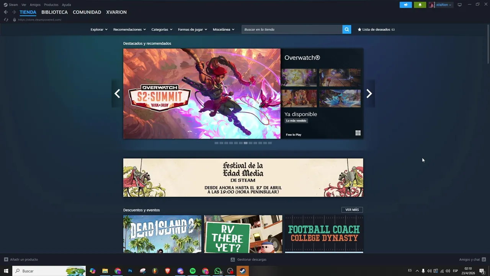Open Photoshop from the taskbar
490x276 pixels.
[x=130, y=271]
